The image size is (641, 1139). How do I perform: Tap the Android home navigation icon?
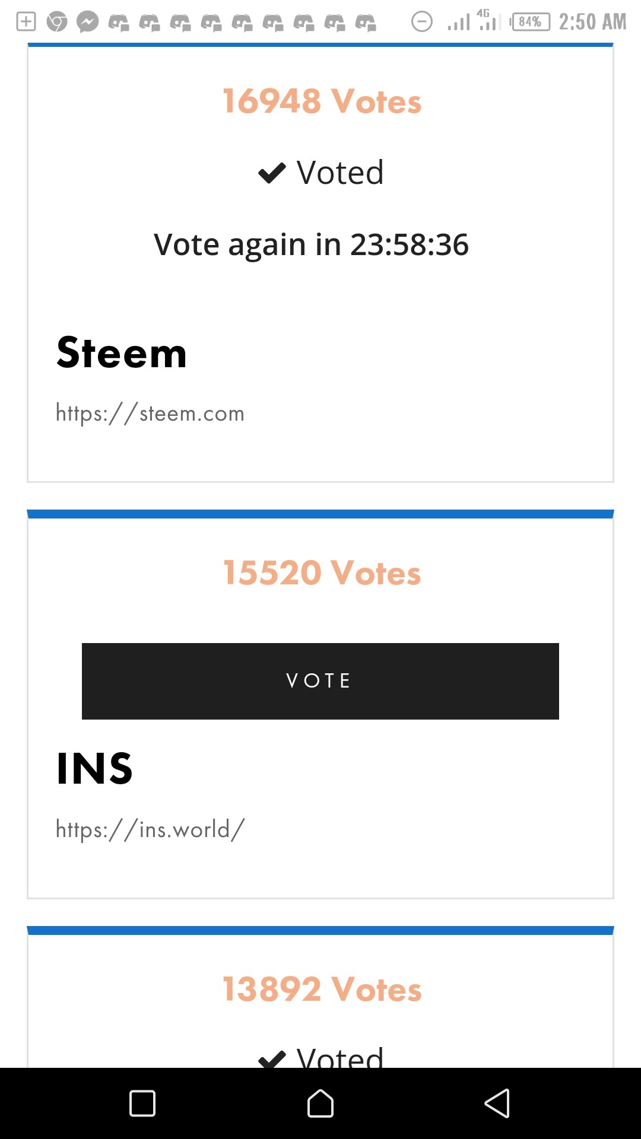pos(320,1103)
